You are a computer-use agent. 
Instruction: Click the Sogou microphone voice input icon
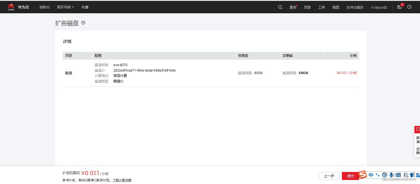[x=392, y=175]
